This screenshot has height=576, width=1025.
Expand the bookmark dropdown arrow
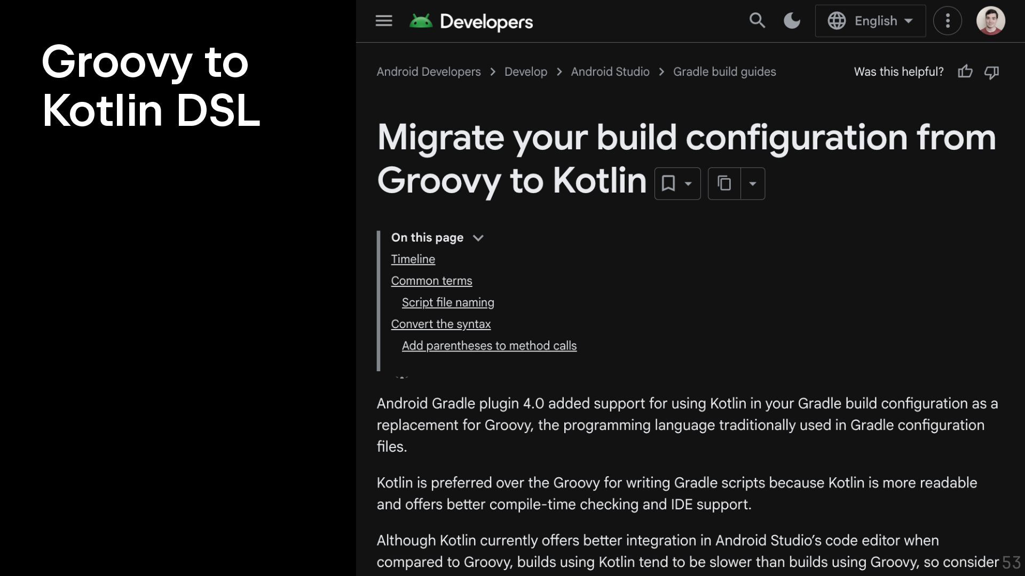point(689,183)
